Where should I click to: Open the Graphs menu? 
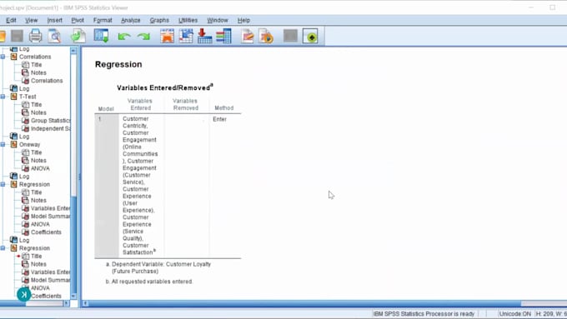(x=159, y=20)
